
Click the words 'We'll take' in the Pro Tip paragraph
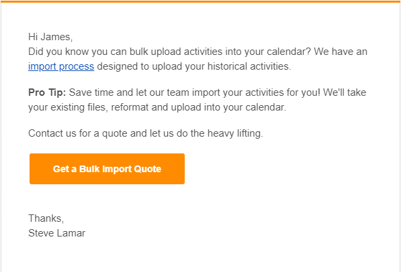(x=345, y=92)
